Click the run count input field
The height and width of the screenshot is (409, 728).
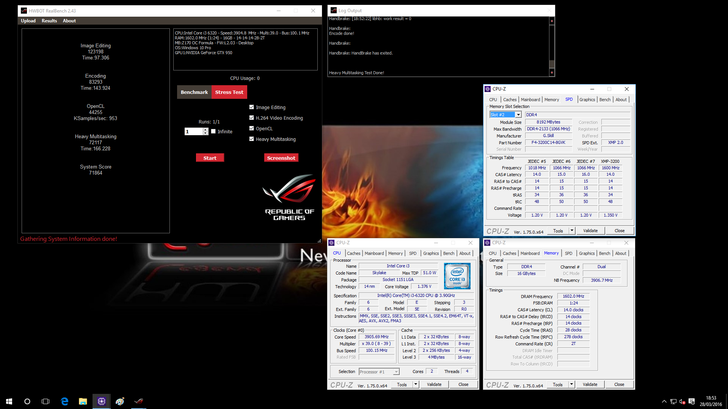pos(194,131)
